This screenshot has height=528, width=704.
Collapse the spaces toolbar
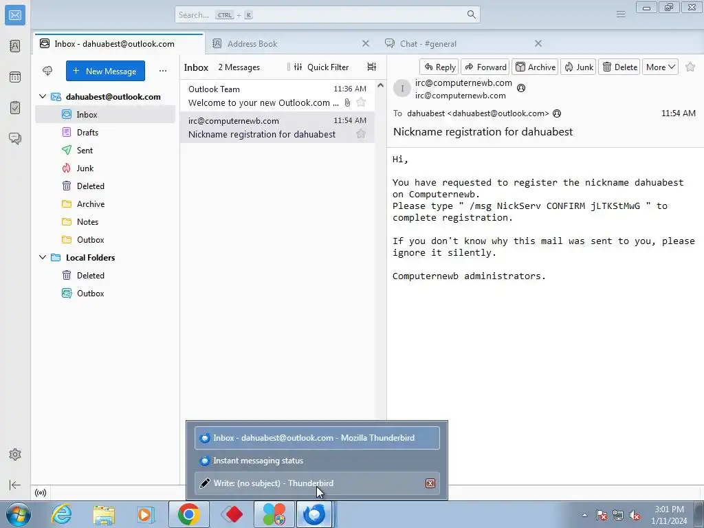15,485
